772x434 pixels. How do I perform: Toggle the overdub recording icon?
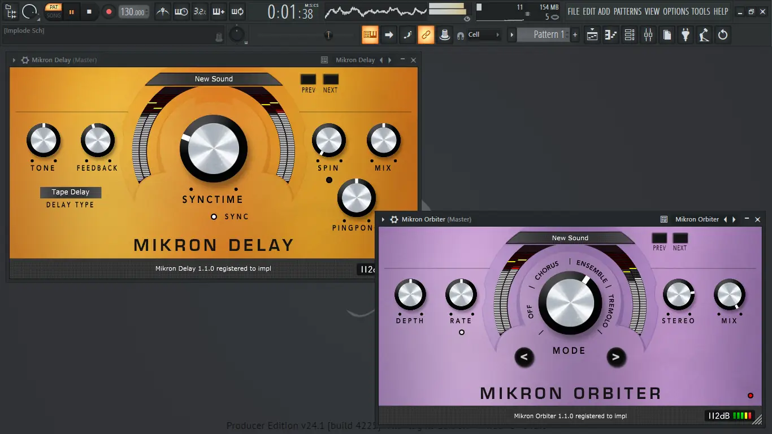click(x=219, y=11)
